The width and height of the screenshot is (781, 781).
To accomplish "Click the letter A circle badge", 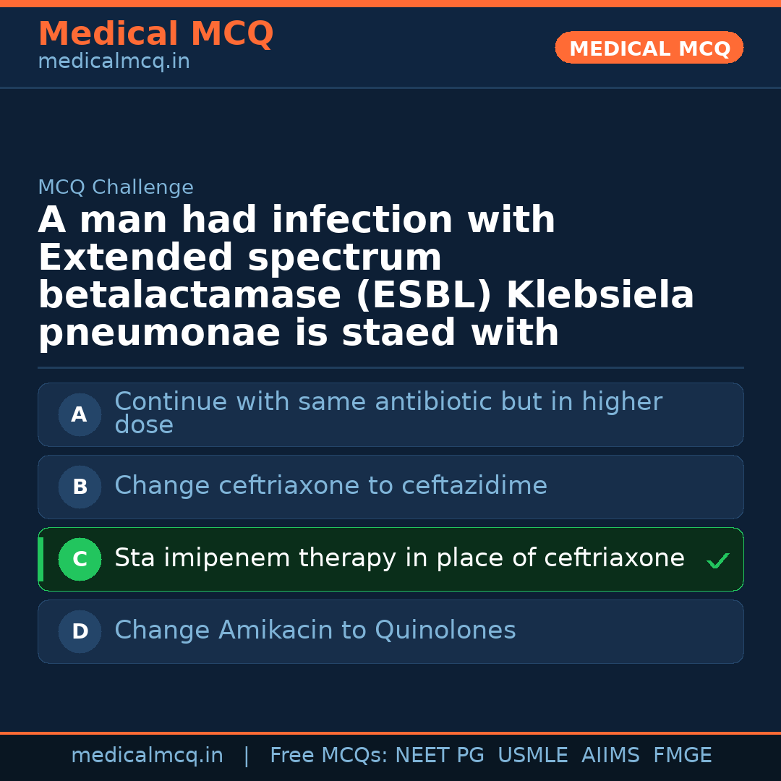I will (x=80, y=415).
